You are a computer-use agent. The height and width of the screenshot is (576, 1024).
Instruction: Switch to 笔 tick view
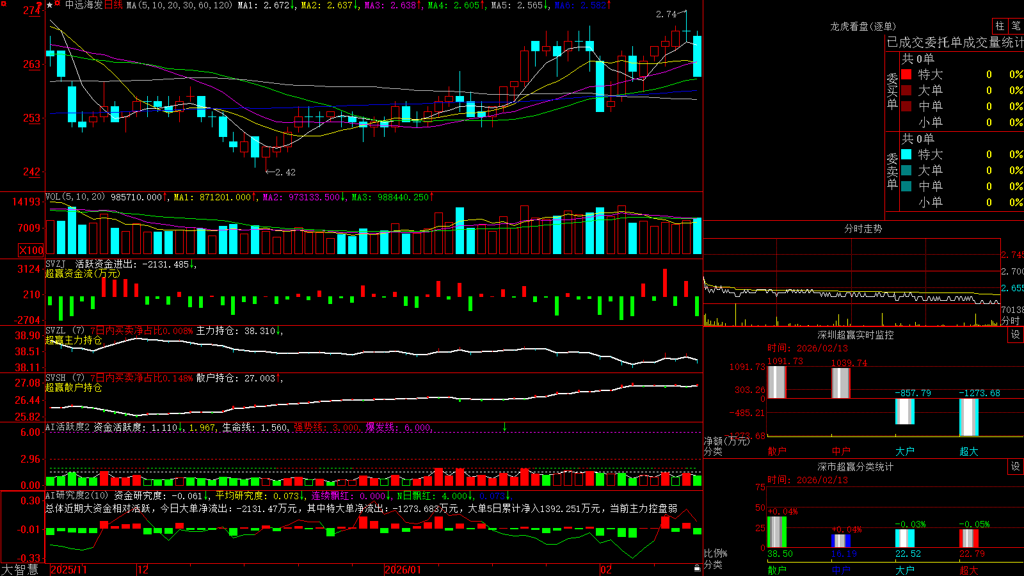pos(1016,26)
